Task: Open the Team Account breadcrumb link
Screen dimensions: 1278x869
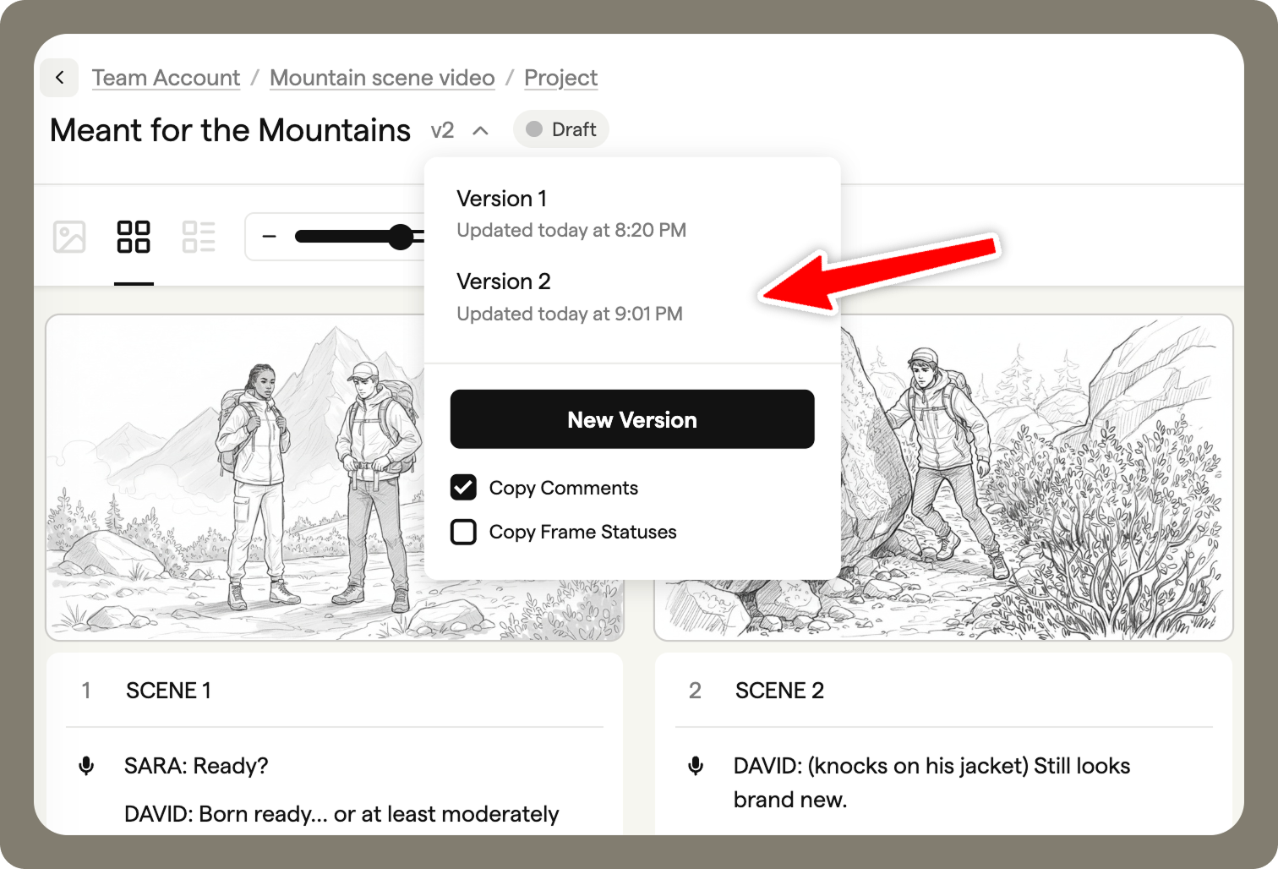Action: (x=166, y=78)
